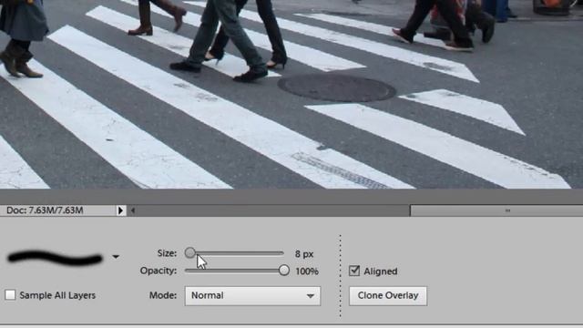
Task: Click the Opacity slider handle
Action: click(283, 270)
